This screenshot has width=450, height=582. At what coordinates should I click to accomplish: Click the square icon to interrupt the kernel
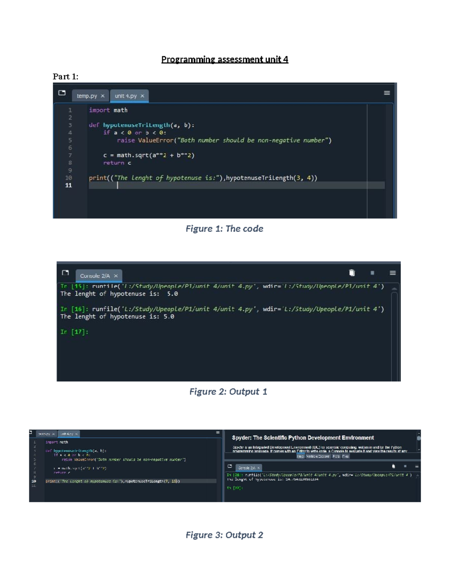pyautogui.click(x=371, y=273)
